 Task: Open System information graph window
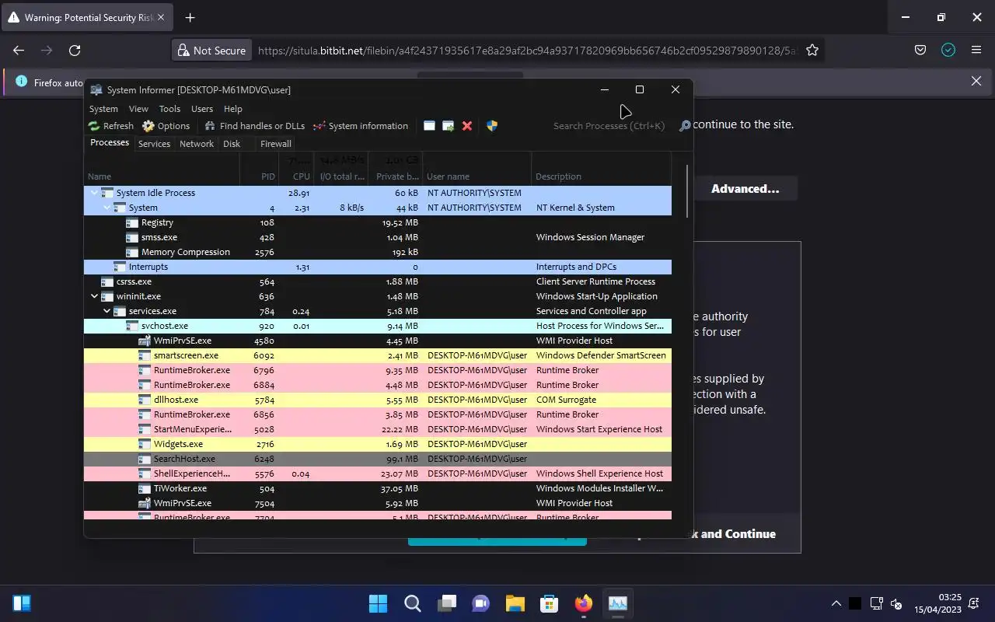361,126
